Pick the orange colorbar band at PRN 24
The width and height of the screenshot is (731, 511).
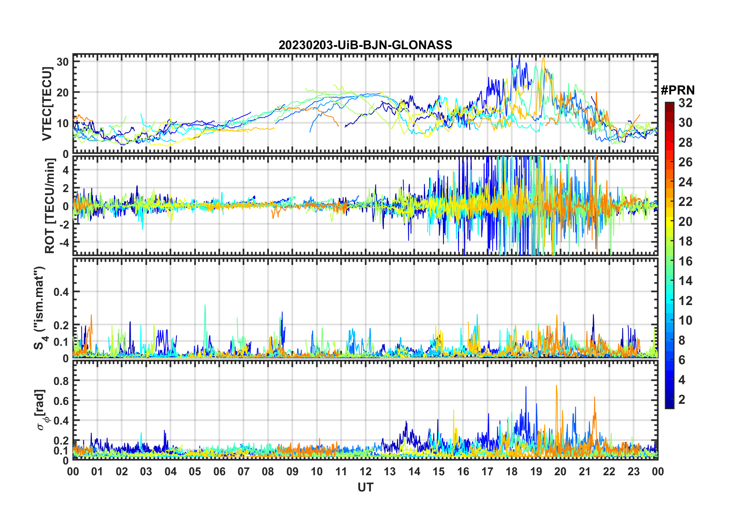pyautogui.click(x=669, y=182)
